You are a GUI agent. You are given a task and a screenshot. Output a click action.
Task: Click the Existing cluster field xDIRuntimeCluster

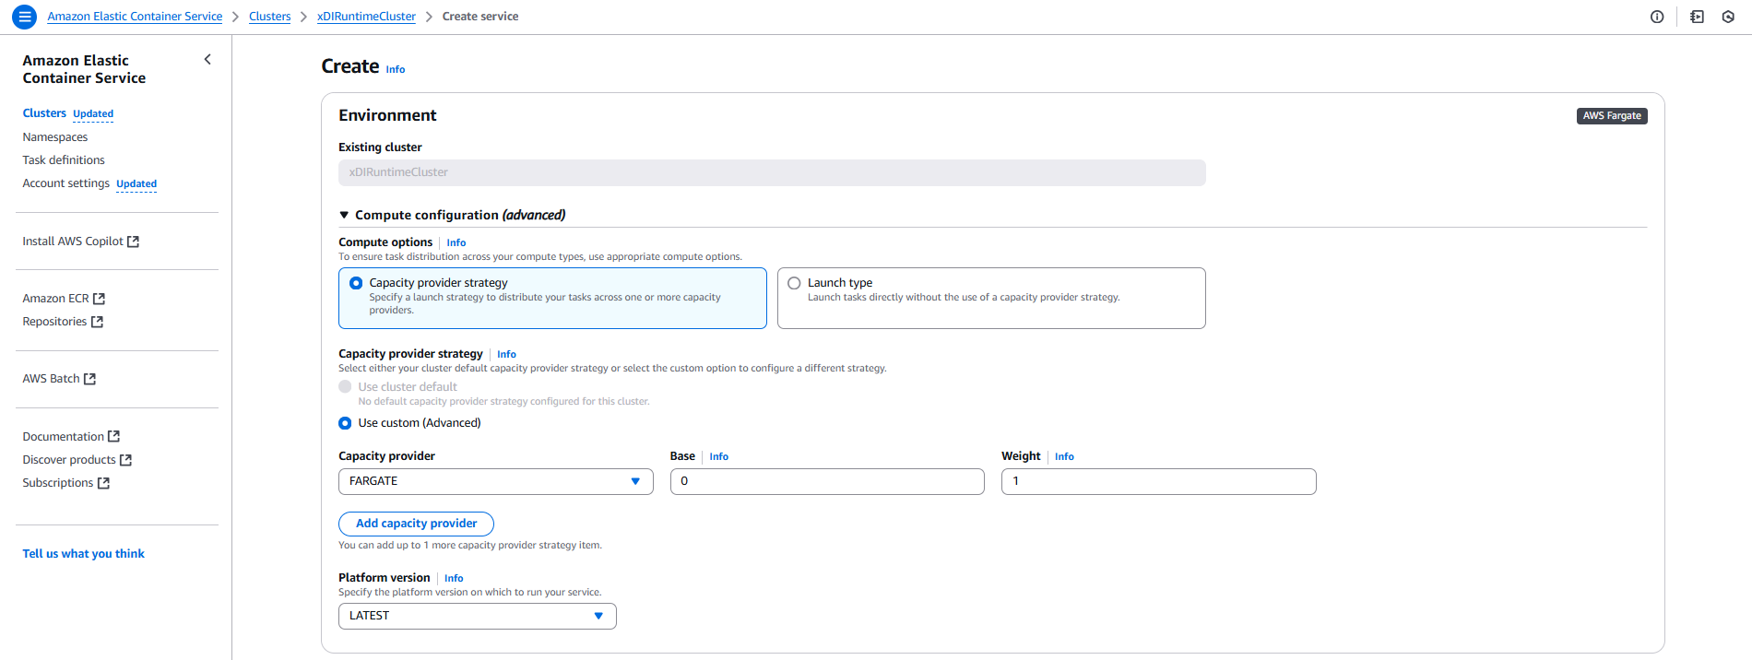pyautogui.click(x=772, y=172)
